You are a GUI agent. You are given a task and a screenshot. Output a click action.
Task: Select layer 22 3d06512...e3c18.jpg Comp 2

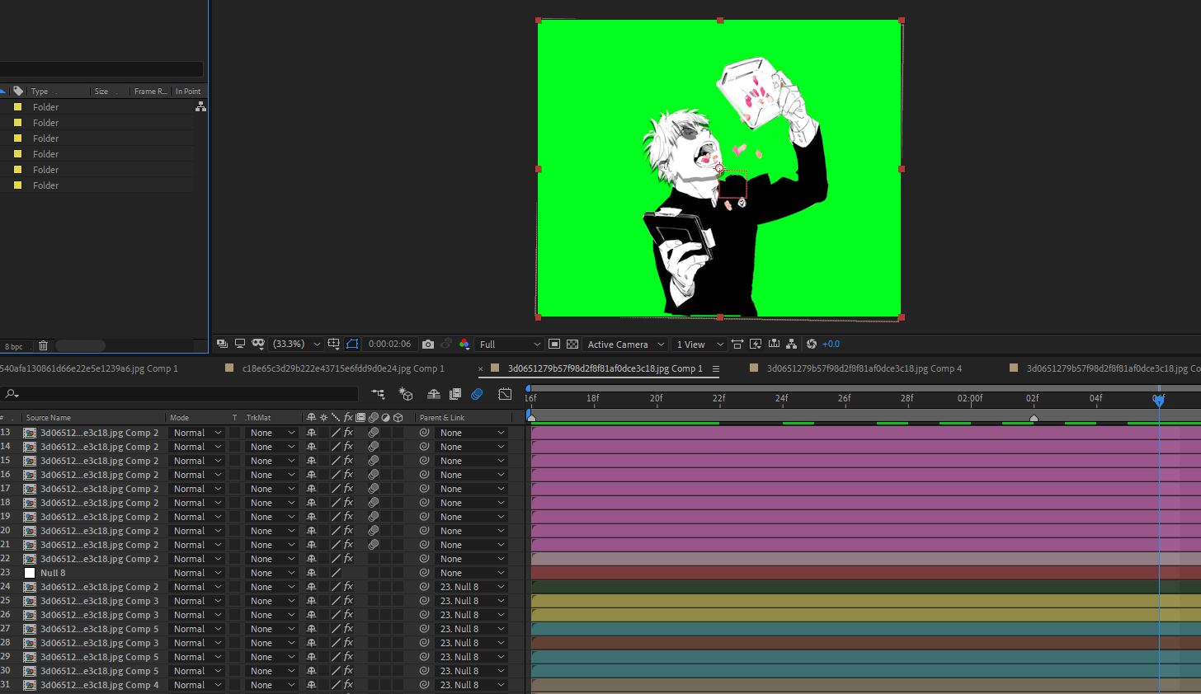[x=99, y=559]
